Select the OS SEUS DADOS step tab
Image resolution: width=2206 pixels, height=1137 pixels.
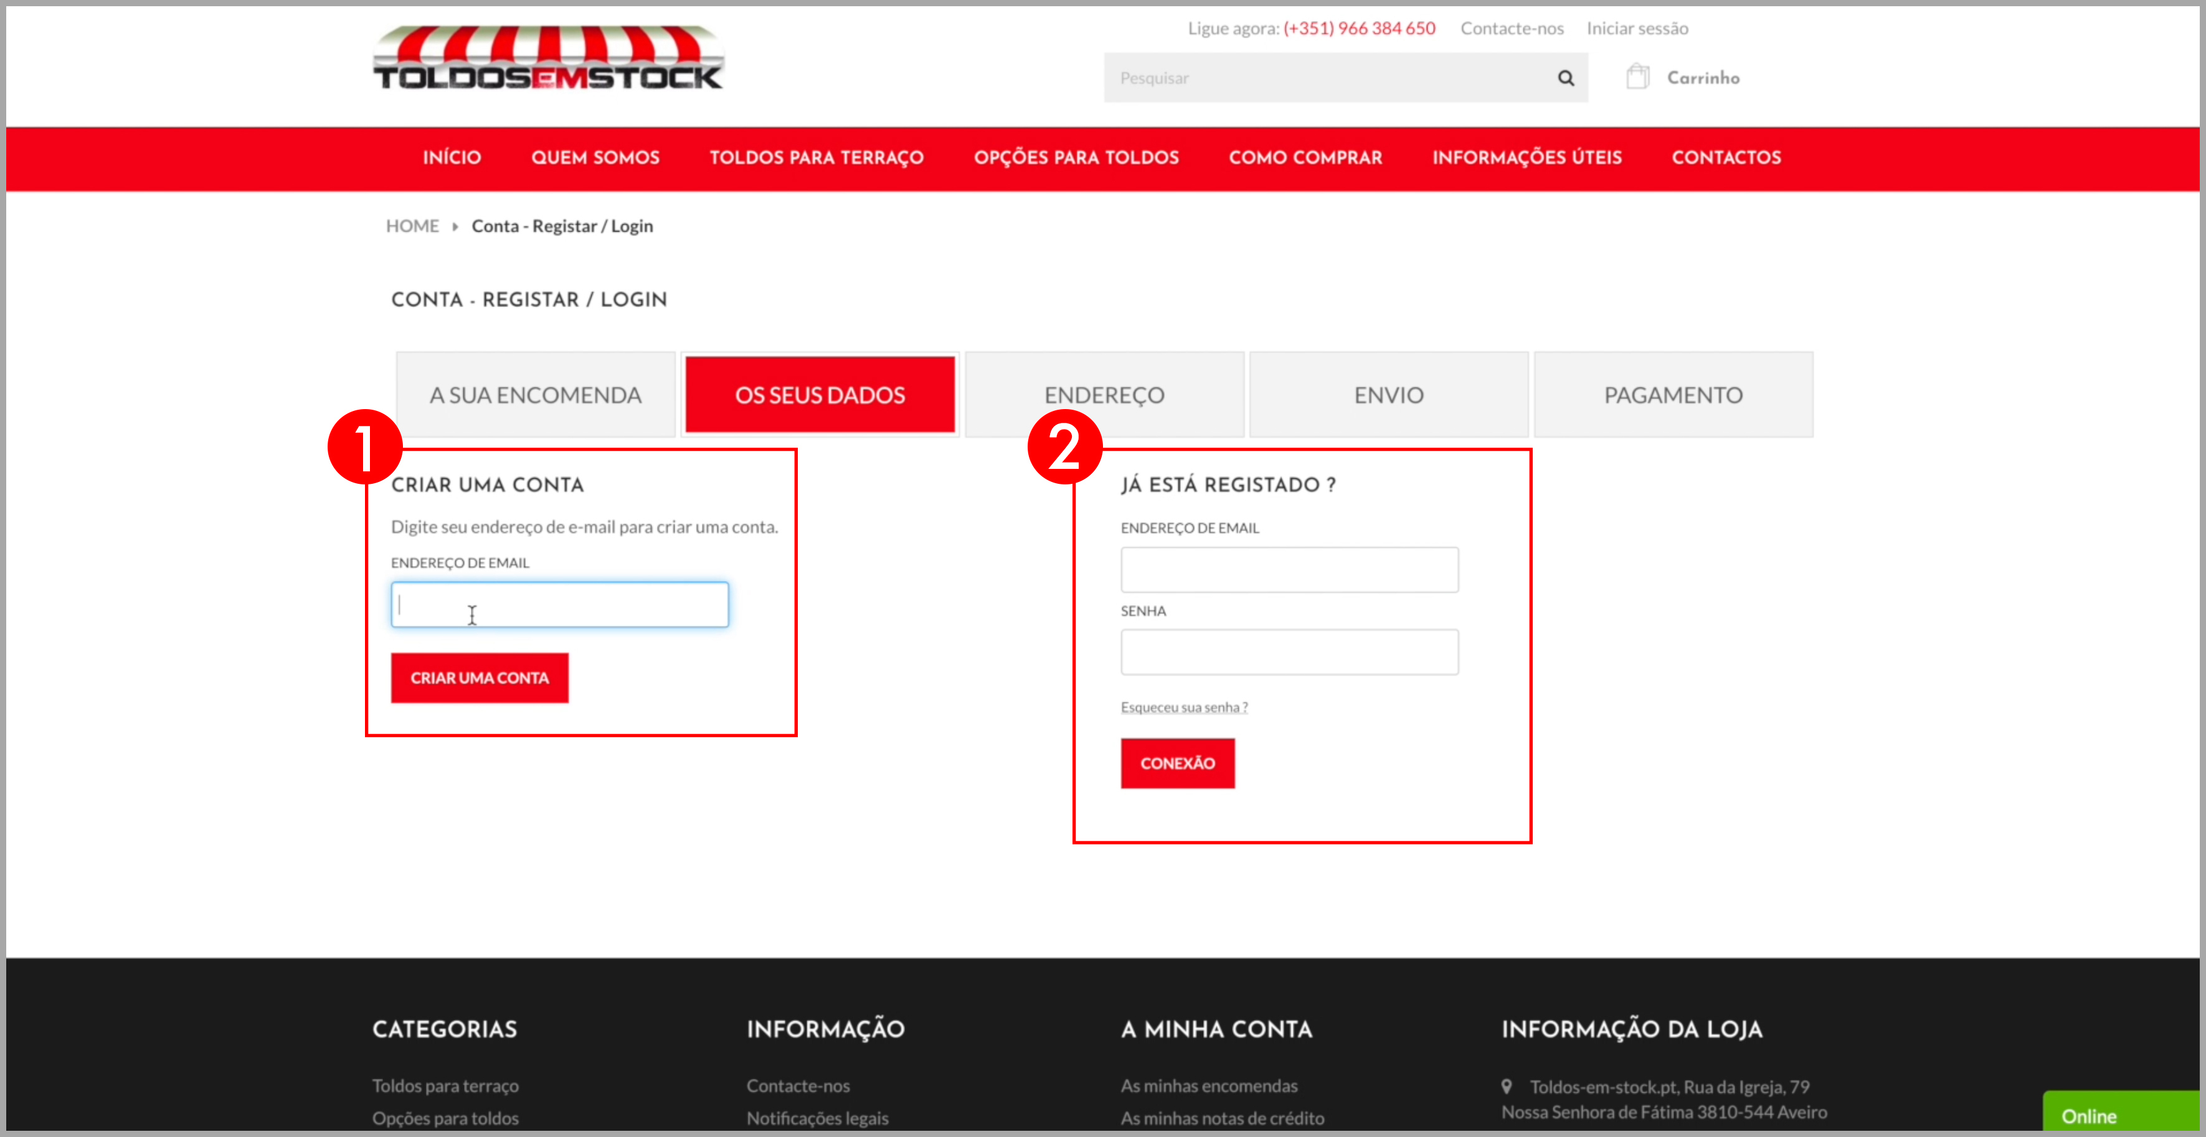[820, 395]
